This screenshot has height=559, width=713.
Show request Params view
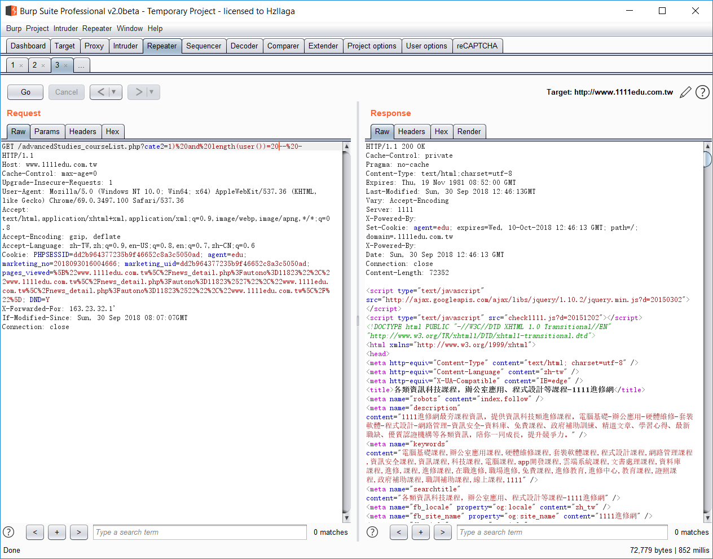[x=47, y=131]
